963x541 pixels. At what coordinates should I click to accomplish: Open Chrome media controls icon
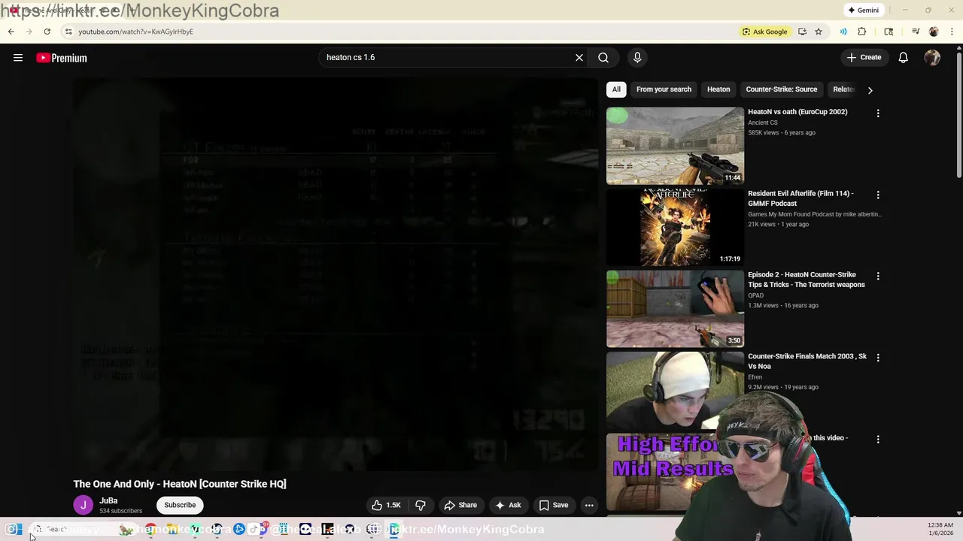point(916,32)
